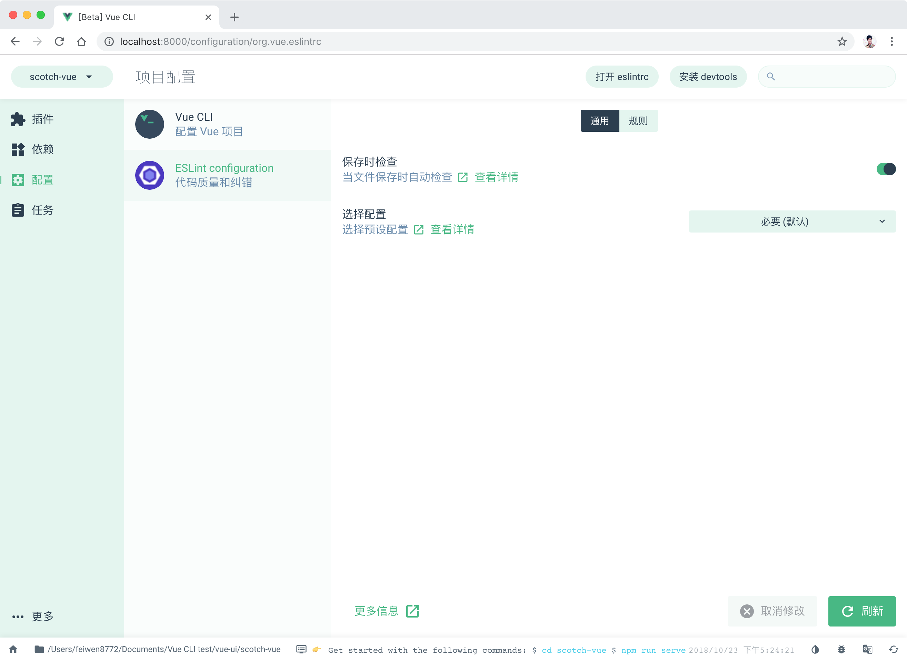The width and height of the screenshot is (907, 661).
Task: Click the browser home button
Action: pos(82,41)
